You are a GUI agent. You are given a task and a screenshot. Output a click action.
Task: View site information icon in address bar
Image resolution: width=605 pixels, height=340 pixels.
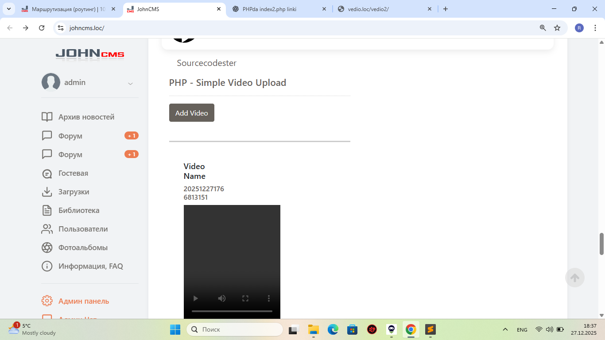61,28
